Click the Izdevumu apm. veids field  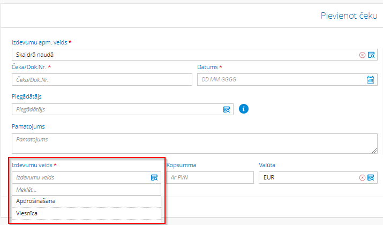coord(182,55)
